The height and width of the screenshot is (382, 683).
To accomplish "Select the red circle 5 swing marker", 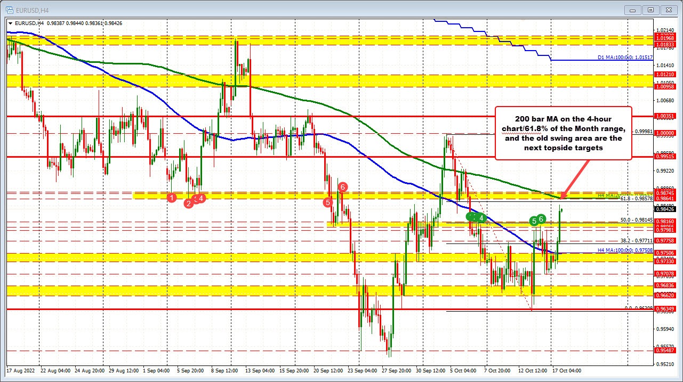I will pyautogui.click(x=327, y=202).
